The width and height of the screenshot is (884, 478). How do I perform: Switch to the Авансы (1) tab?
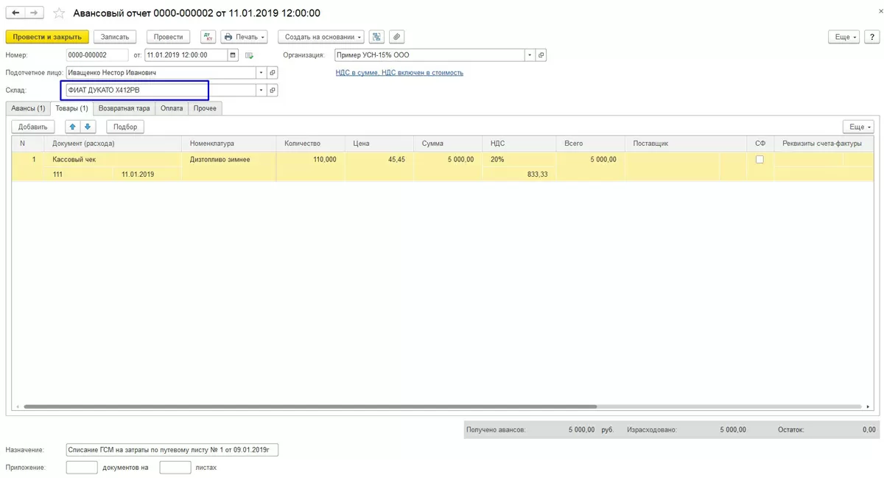(28, 108)
